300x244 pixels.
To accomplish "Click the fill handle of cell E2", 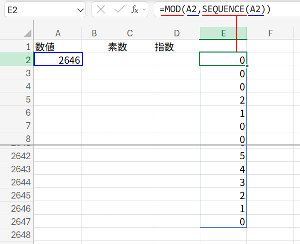I will point(247,66).
